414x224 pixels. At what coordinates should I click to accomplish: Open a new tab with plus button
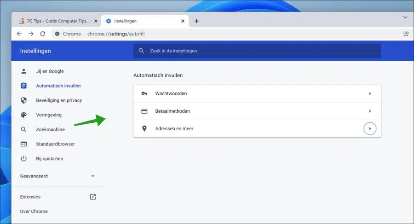[x=196, y=21]
